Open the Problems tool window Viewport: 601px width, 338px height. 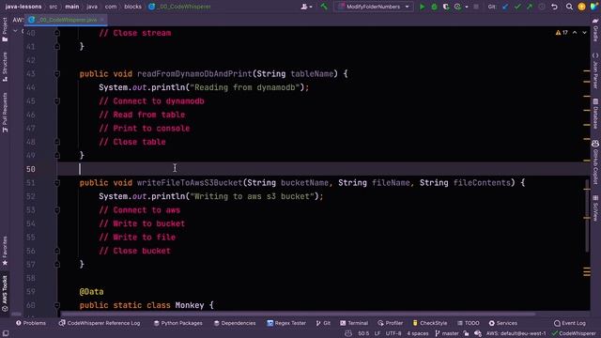coord(31,323)
